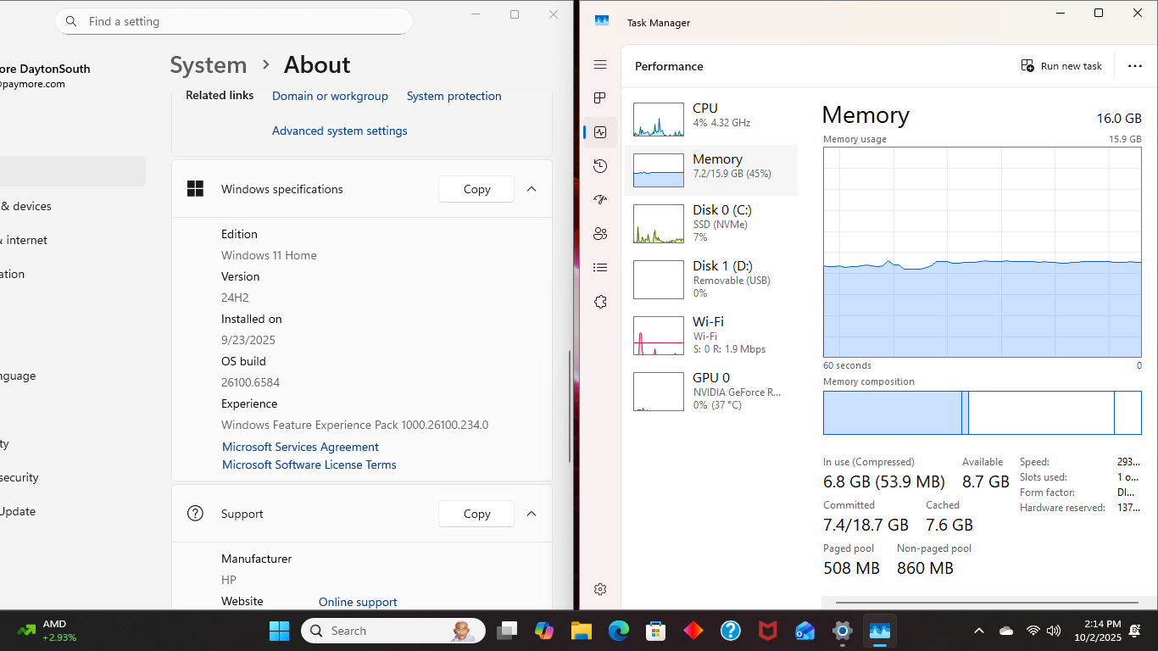Copy the Windows specifications
Viewport: 1158px width, 651px height.
point(476,189)
